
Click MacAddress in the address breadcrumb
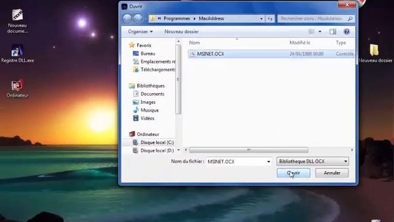(211, 18)
